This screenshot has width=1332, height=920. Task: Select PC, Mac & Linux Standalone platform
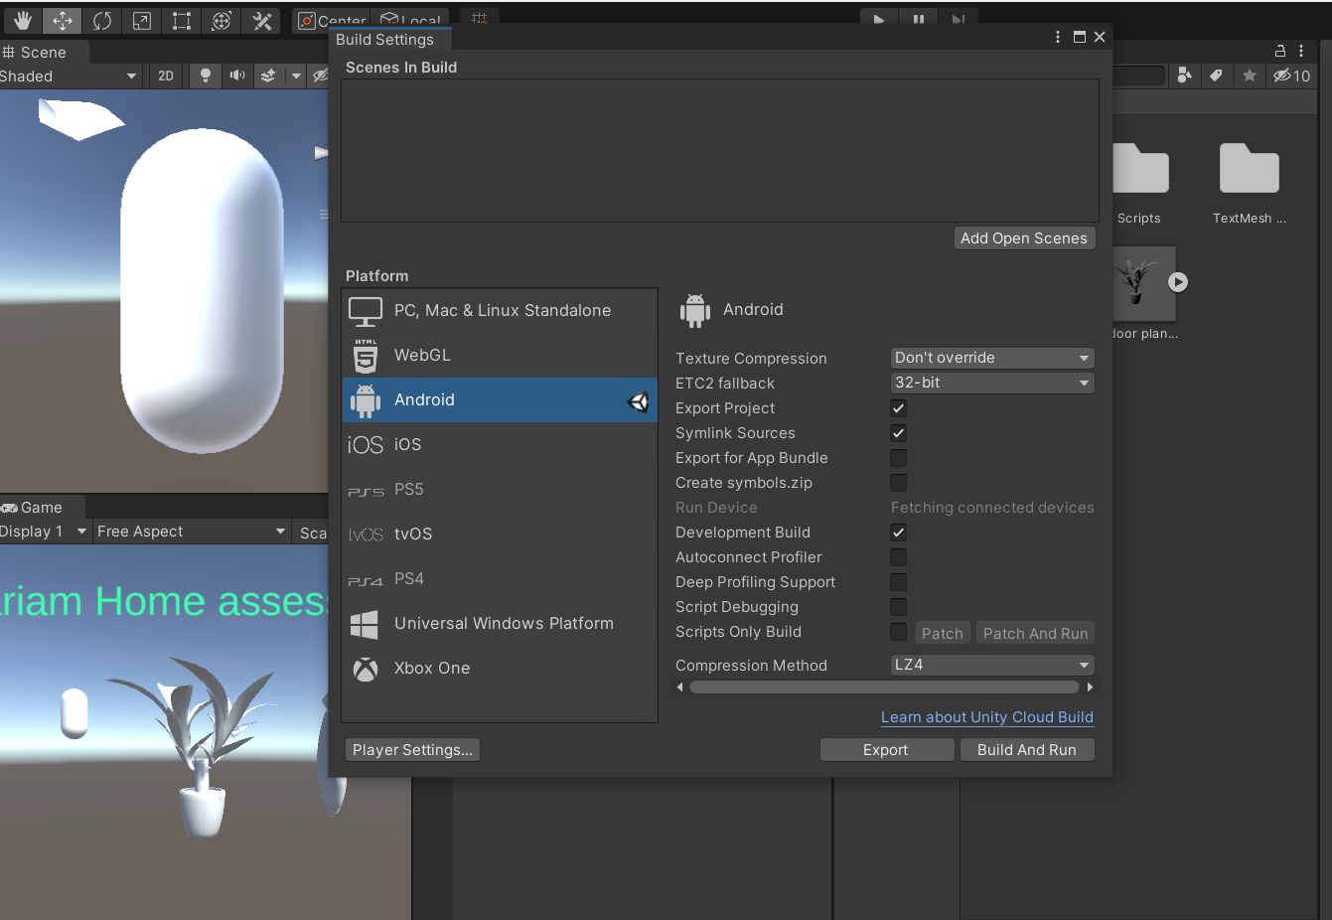[x=500, y=311]
